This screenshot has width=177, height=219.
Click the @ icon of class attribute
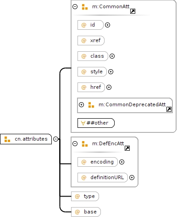[84, 56]
